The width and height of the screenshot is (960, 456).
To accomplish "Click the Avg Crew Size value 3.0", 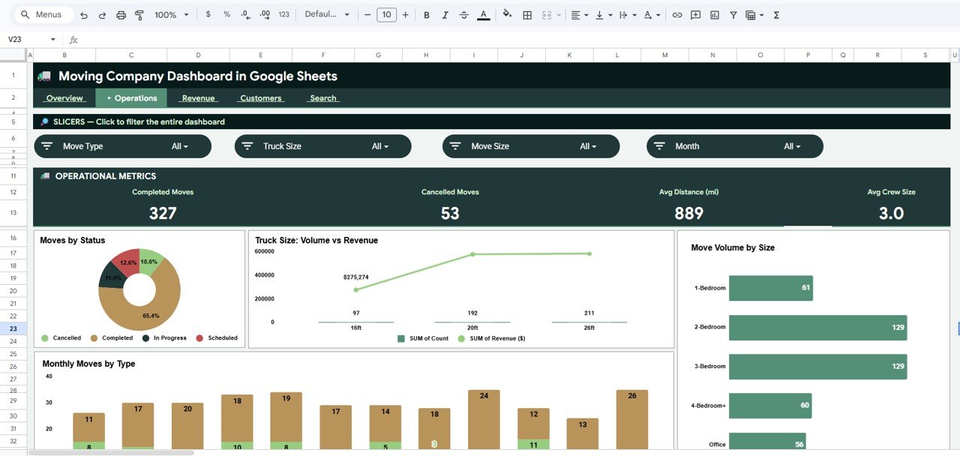I will tap(891, 213).
